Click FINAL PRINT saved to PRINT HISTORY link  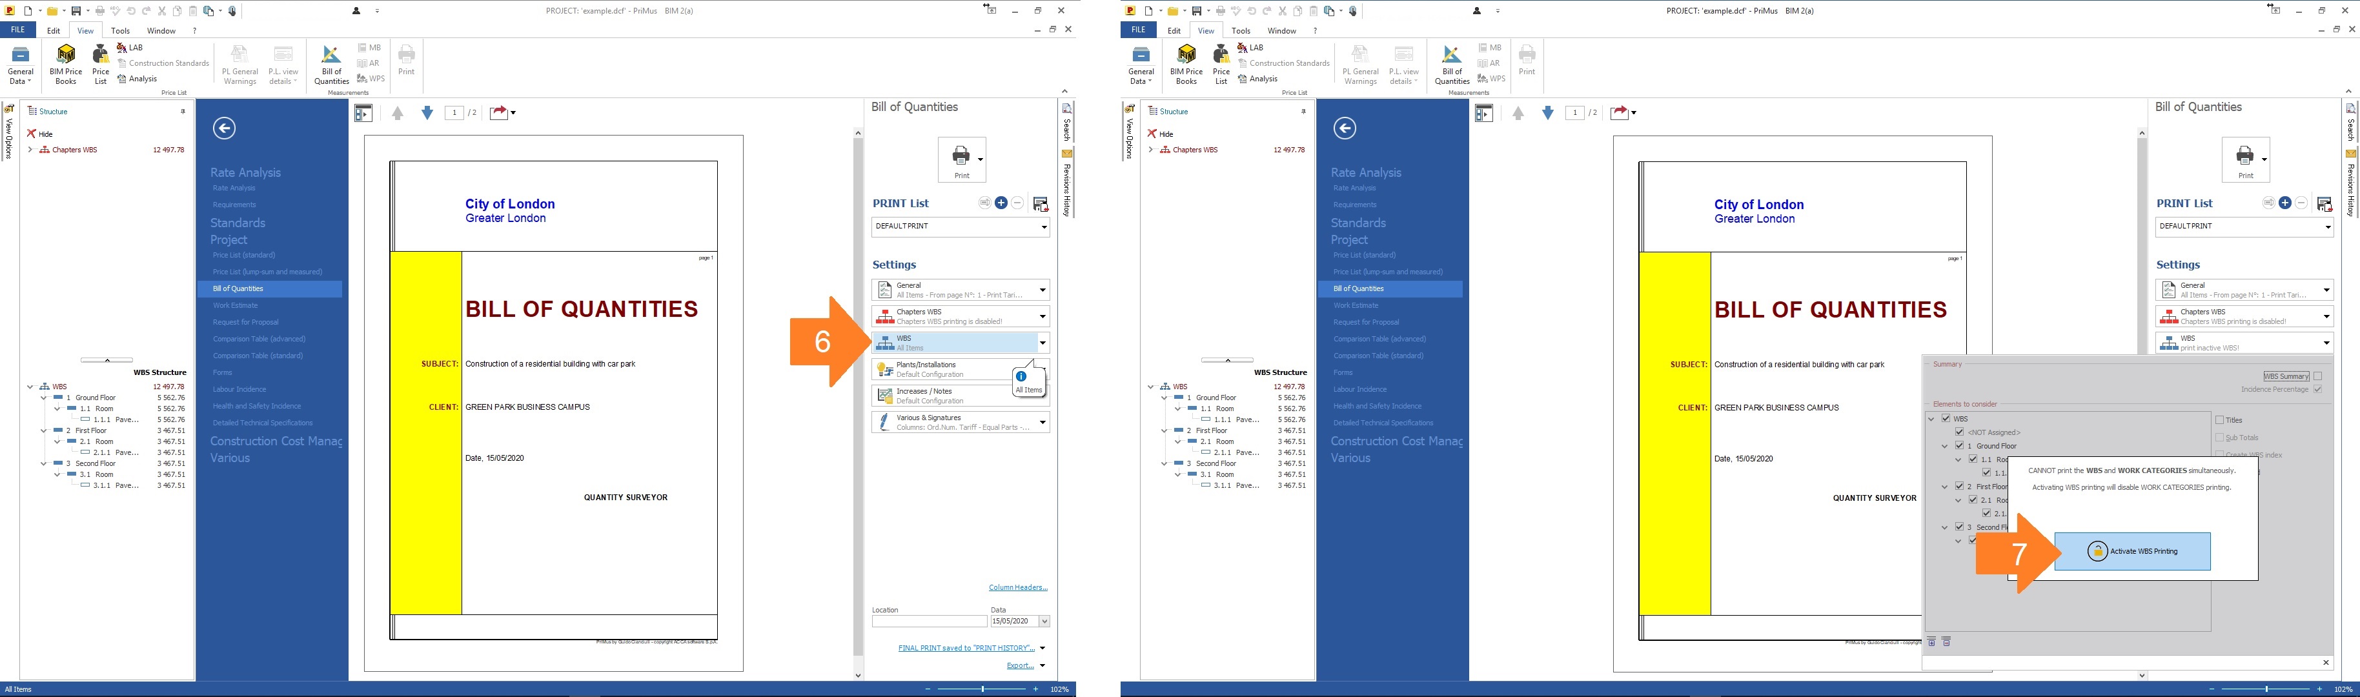click(966, 647)
